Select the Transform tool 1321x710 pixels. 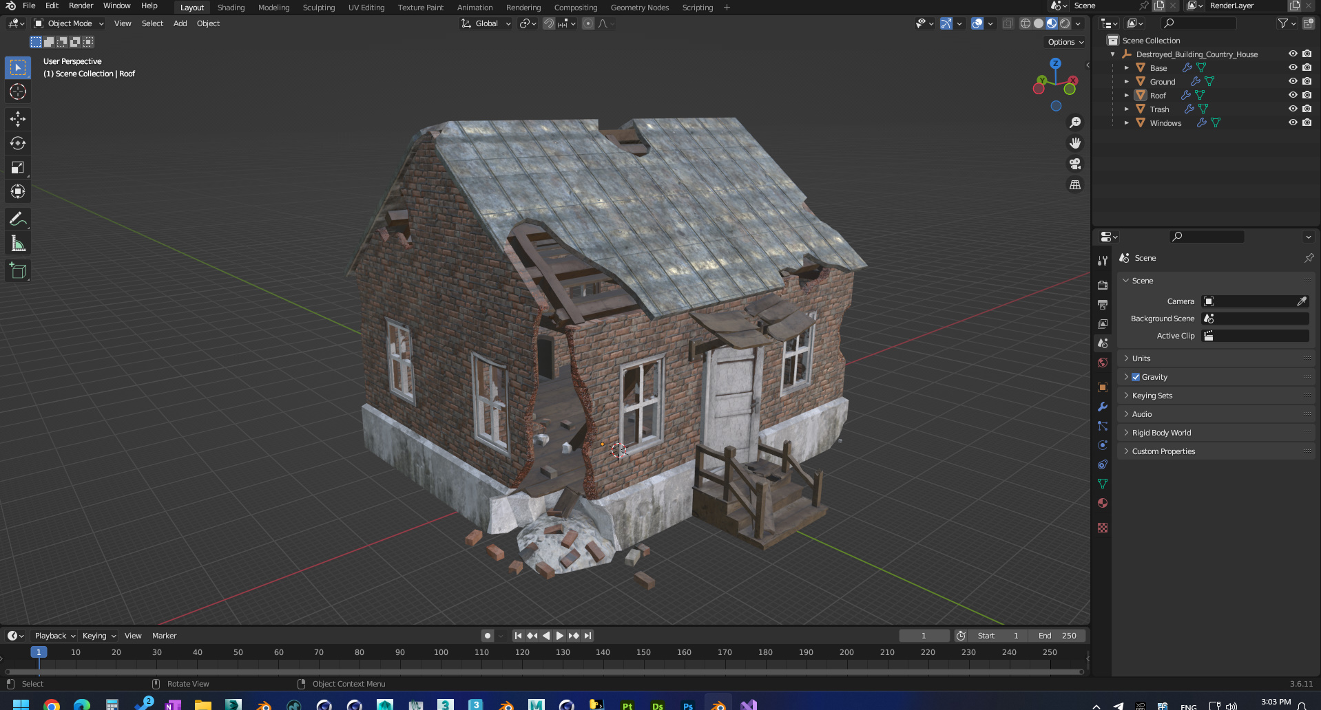(18, 191)
